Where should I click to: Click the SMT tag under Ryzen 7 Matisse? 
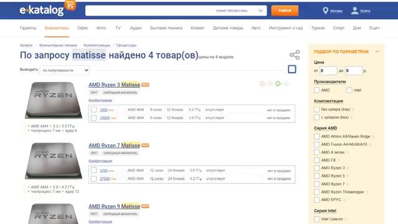coord(94,153)
